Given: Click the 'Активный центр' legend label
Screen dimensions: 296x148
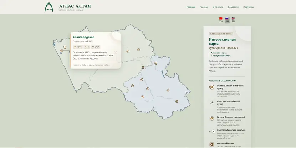Looking at the screenshot, I should [x=226, y=143].
